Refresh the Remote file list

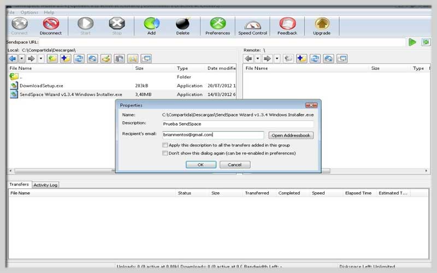click(315, 58)
